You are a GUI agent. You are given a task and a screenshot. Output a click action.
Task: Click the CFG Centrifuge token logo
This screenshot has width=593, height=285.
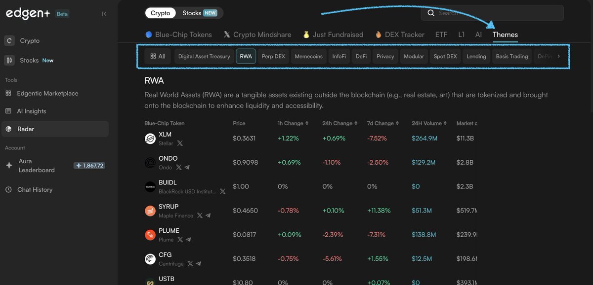pos(150,259)
